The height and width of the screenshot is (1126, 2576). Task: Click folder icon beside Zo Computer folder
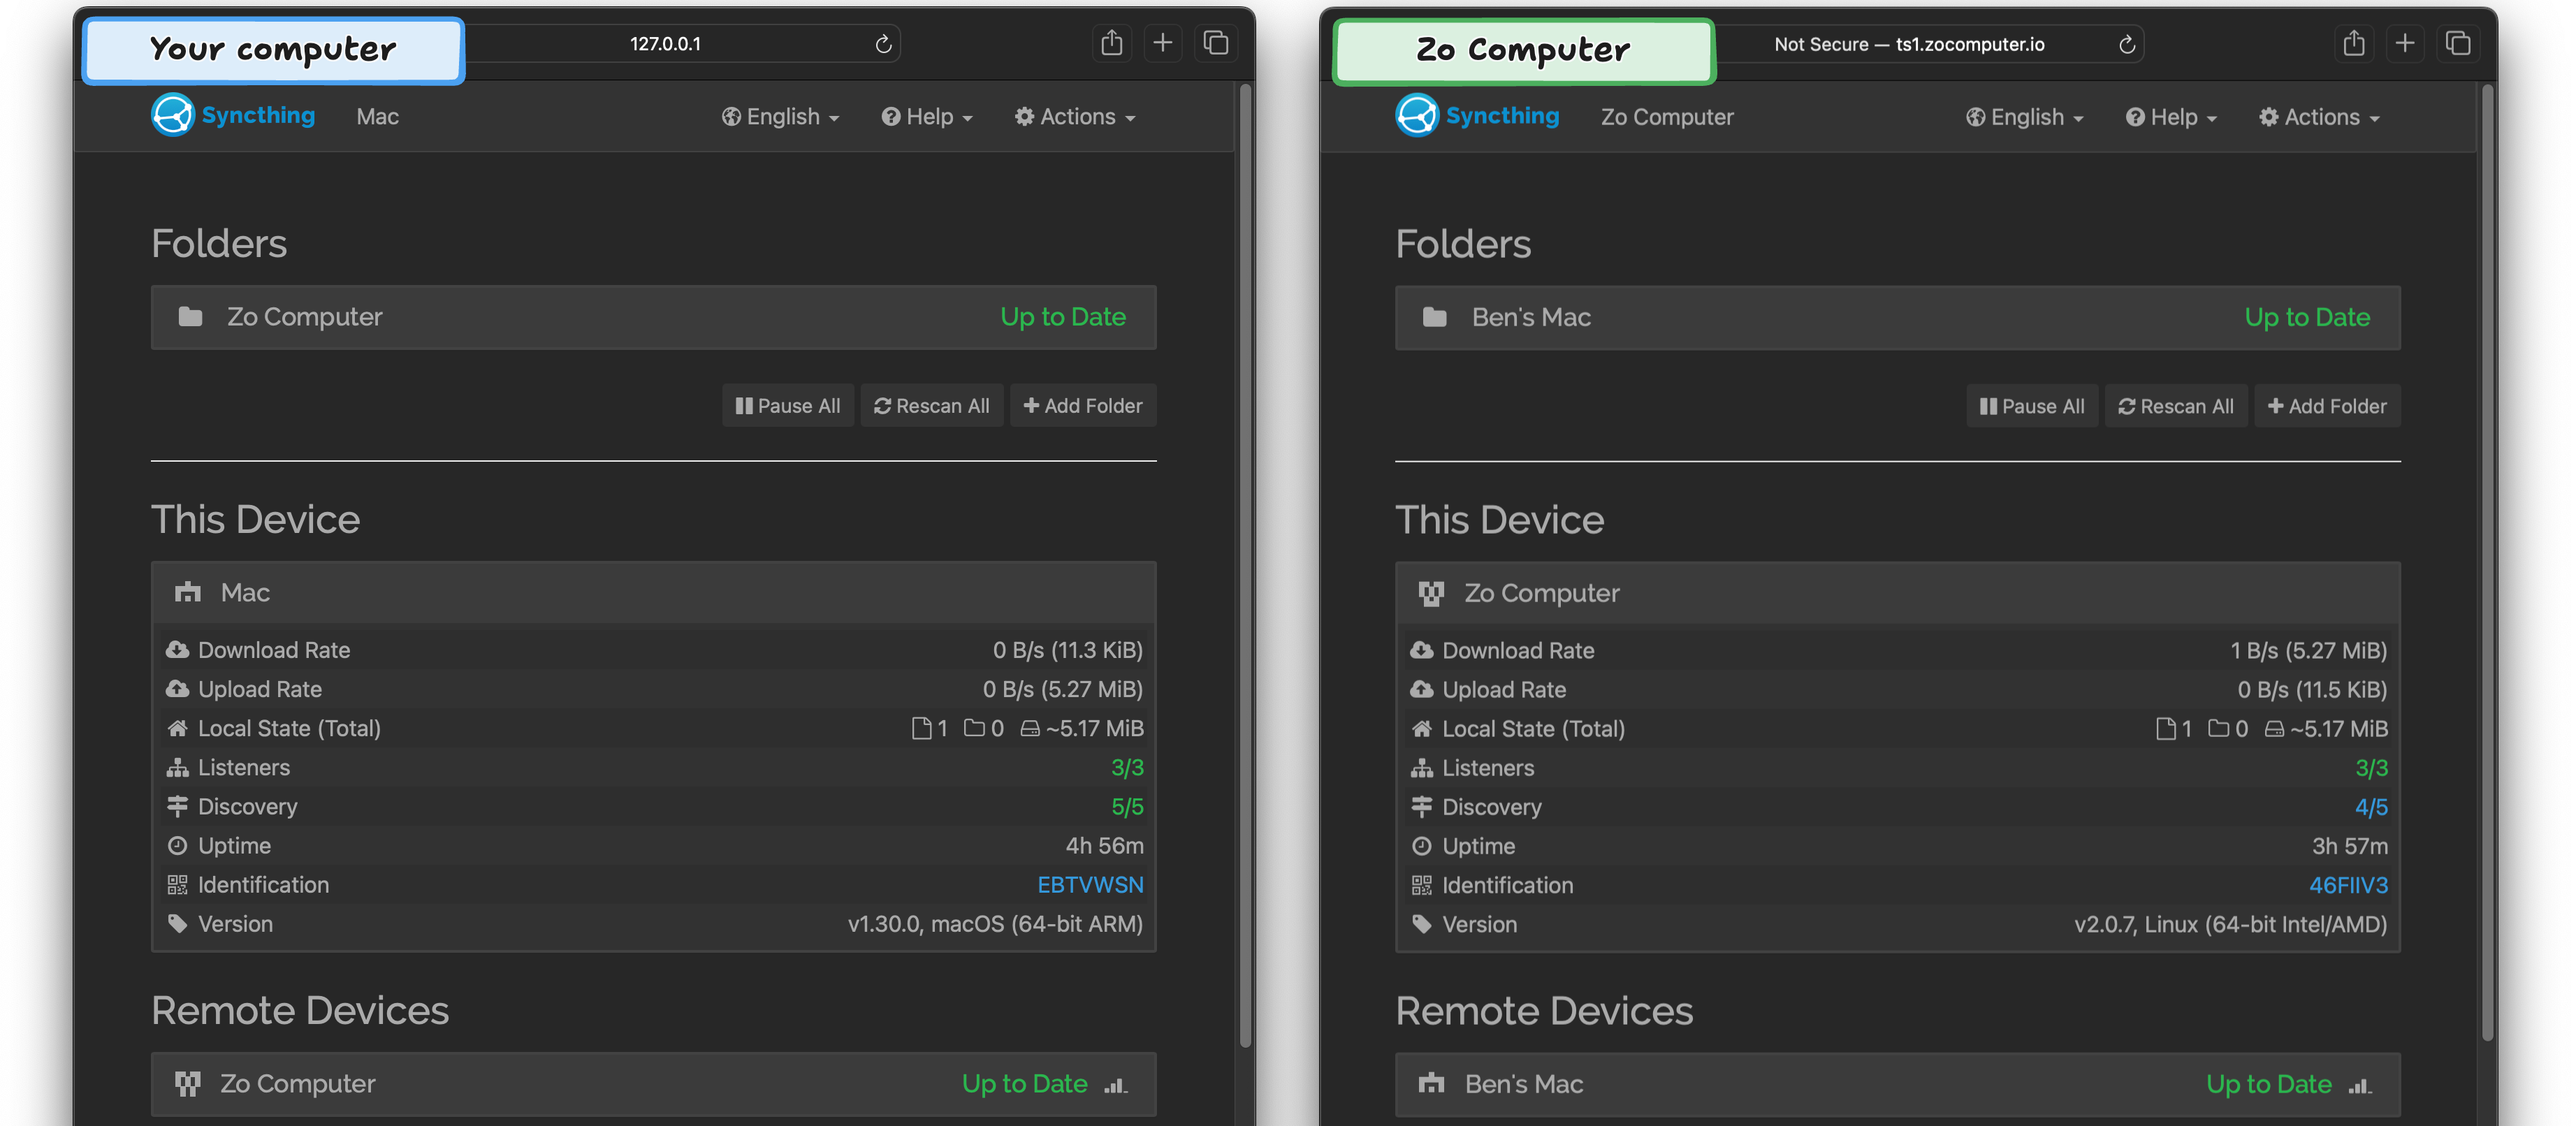coord(190,317)
